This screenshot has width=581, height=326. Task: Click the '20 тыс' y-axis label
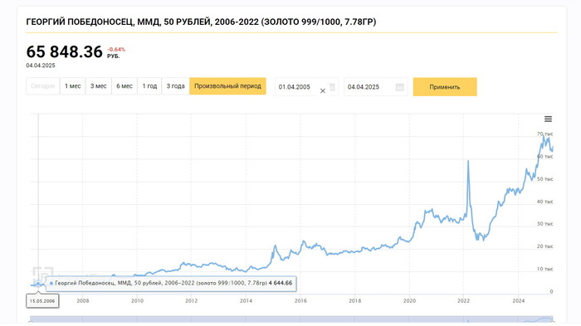(544, 246)
